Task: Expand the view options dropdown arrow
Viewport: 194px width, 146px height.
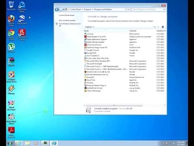Action: (158, 27)
